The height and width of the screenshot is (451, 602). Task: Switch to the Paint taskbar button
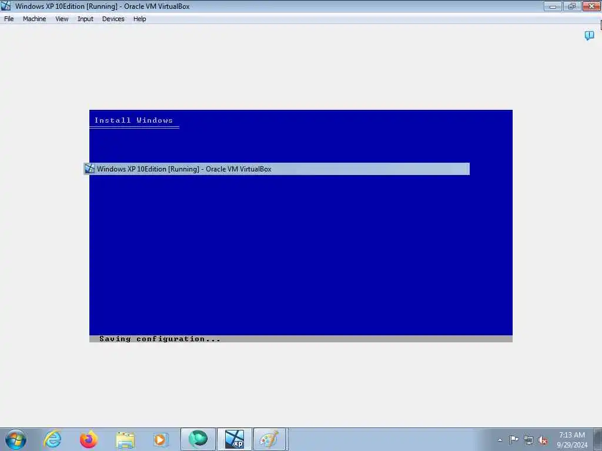269,439
